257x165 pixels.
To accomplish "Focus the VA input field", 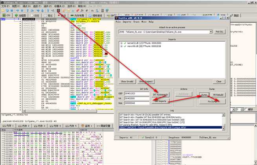I will coord(137,98).
